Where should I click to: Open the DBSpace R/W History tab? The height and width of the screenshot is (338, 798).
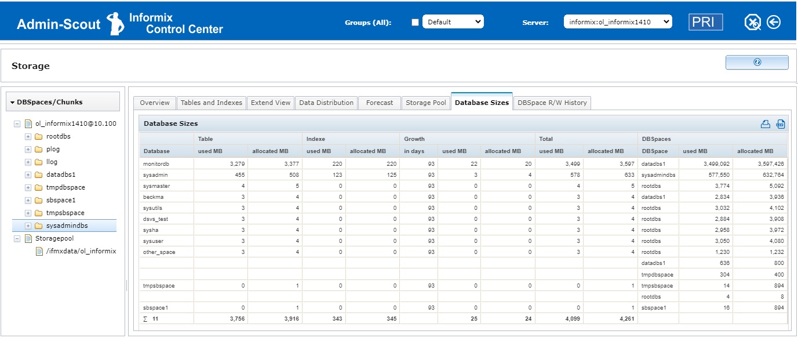[552, 103]
